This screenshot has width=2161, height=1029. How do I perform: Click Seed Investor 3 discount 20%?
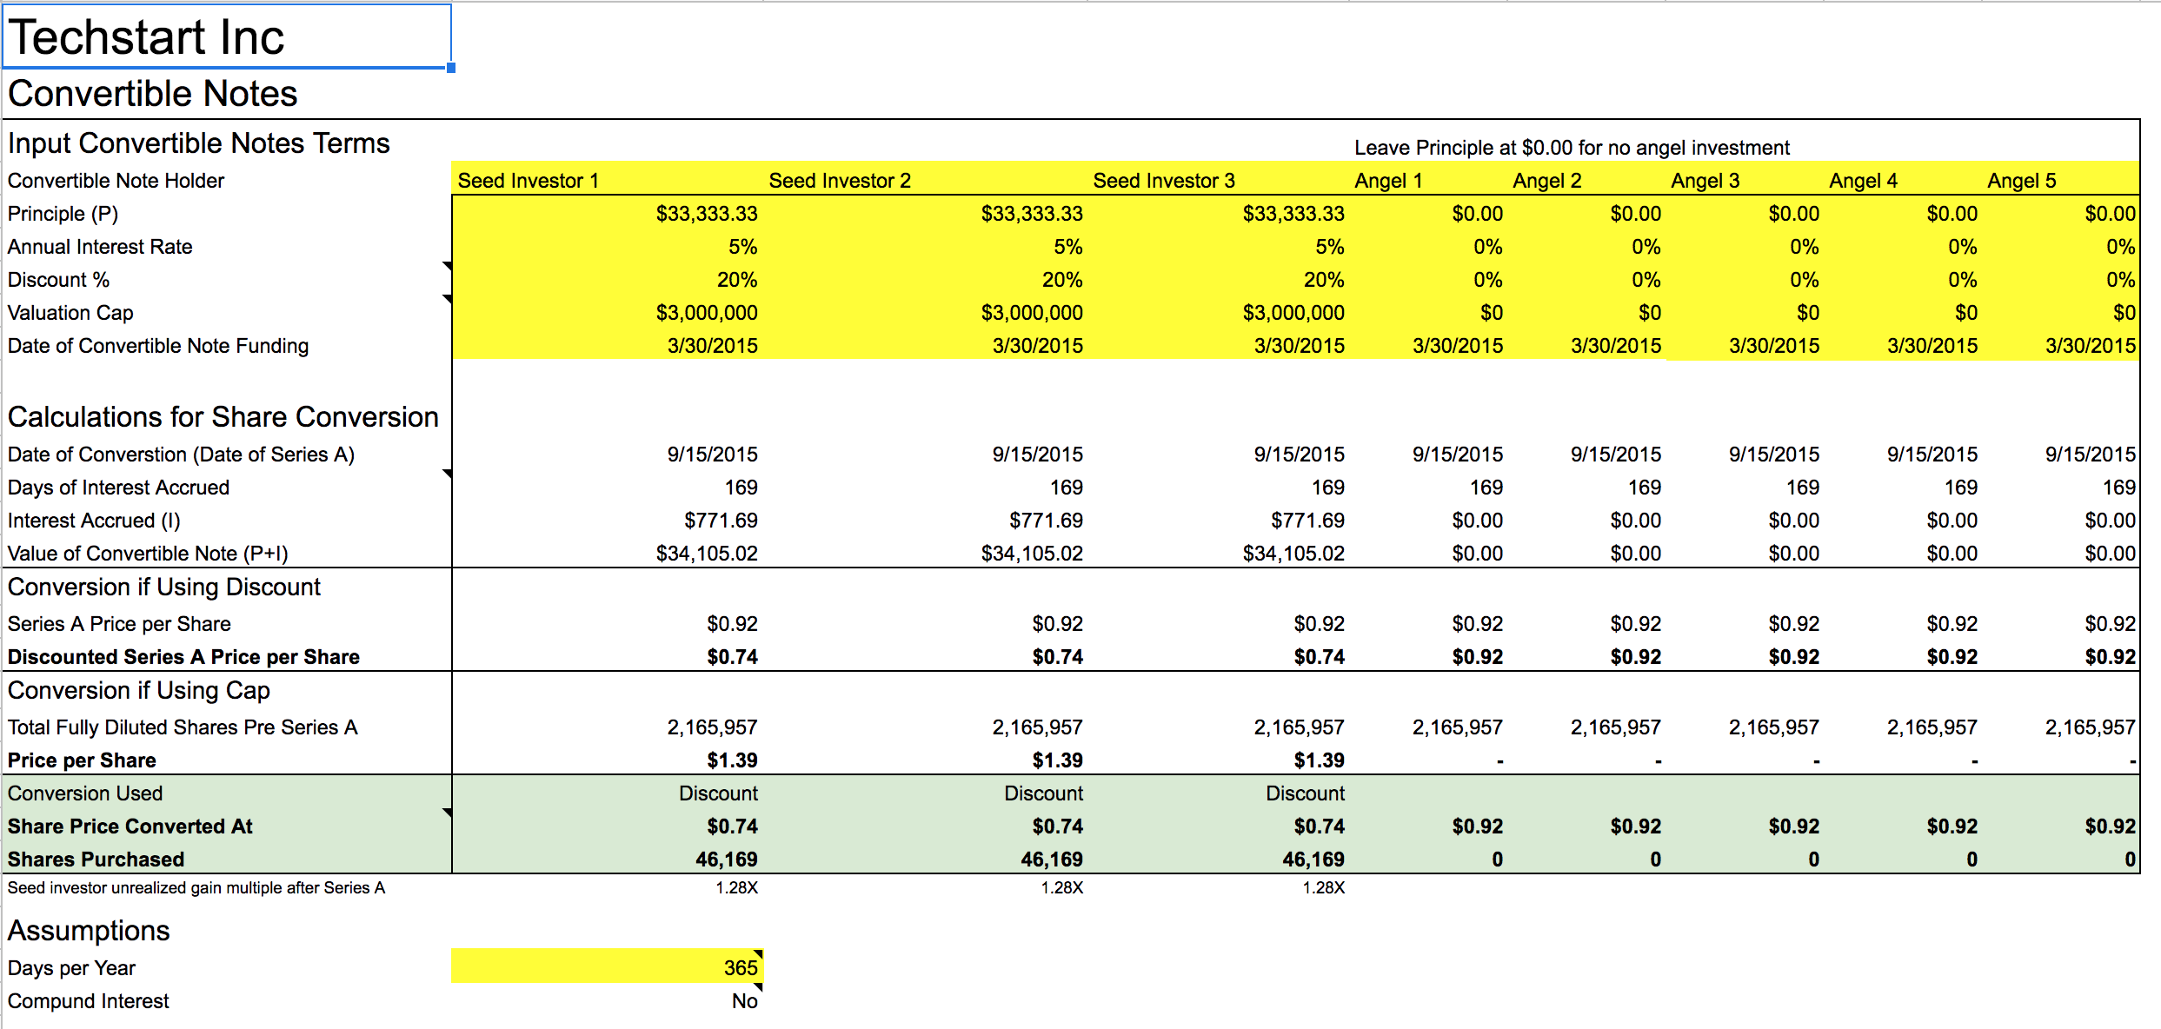click(x=1324, y=280)
